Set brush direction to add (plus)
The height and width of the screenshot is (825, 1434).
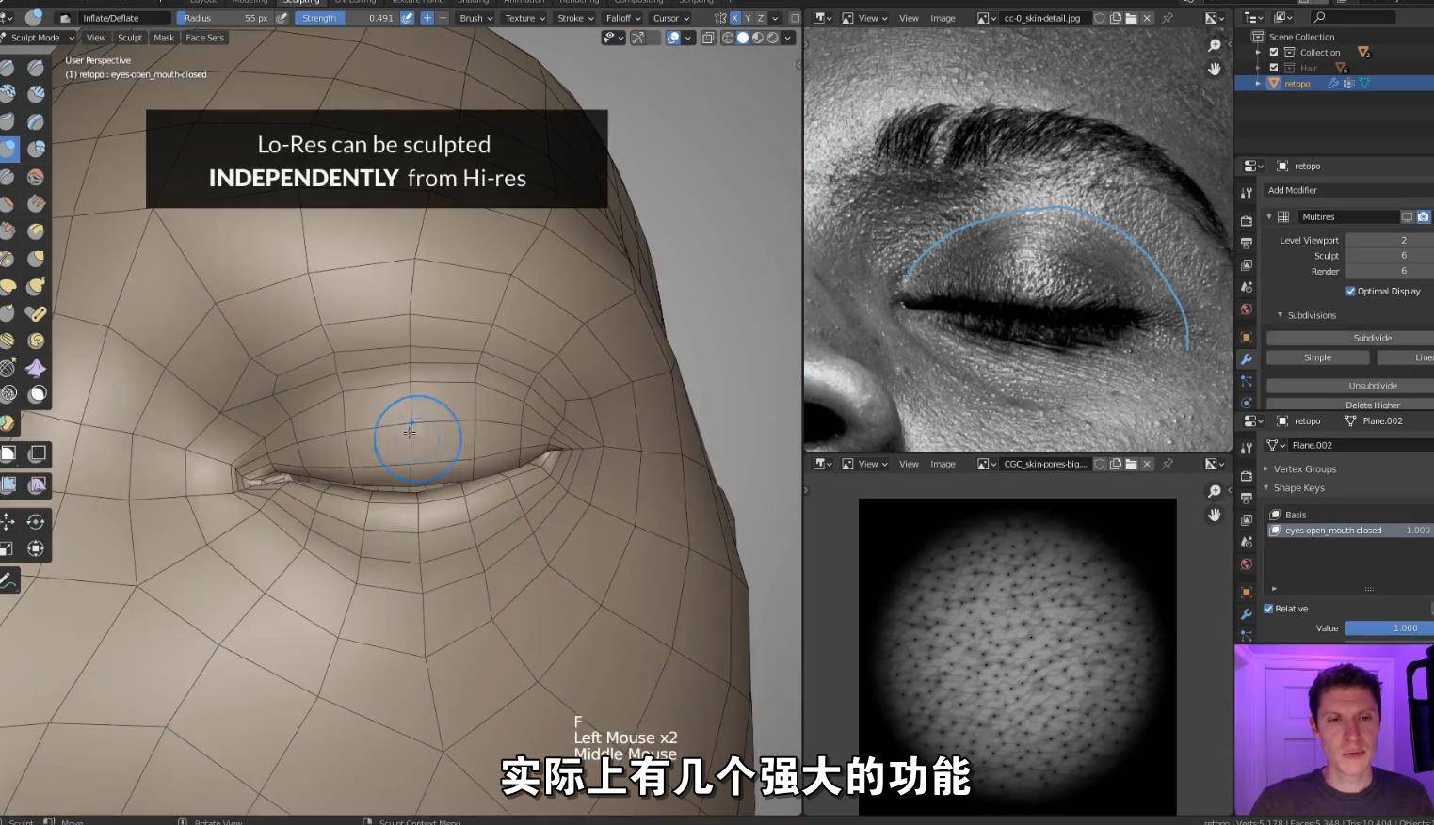tap(427, 18)
